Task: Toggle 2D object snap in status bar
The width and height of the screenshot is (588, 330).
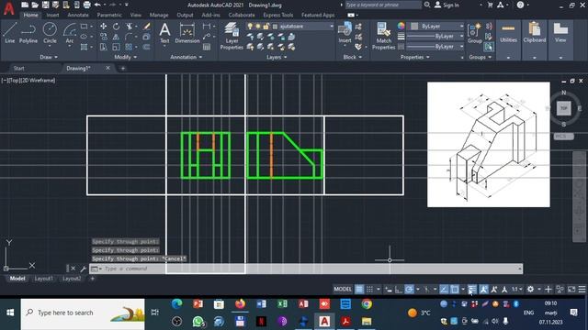Action: click(x=455, y=290)
